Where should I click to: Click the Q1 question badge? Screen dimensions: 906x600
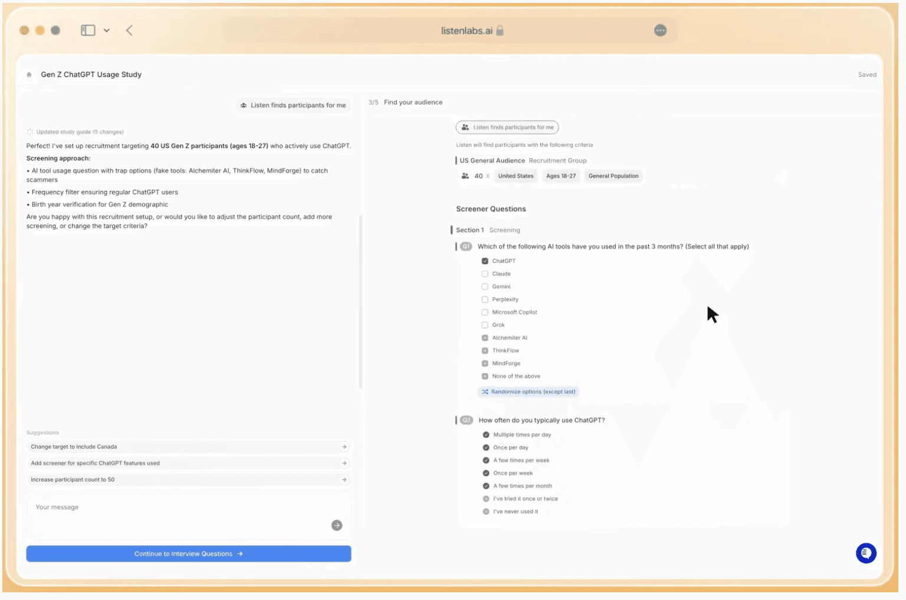(x=466, y=247)
